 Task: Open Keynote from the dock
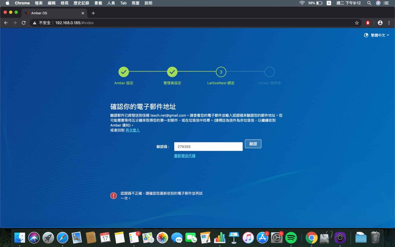[x=234, y=237]
